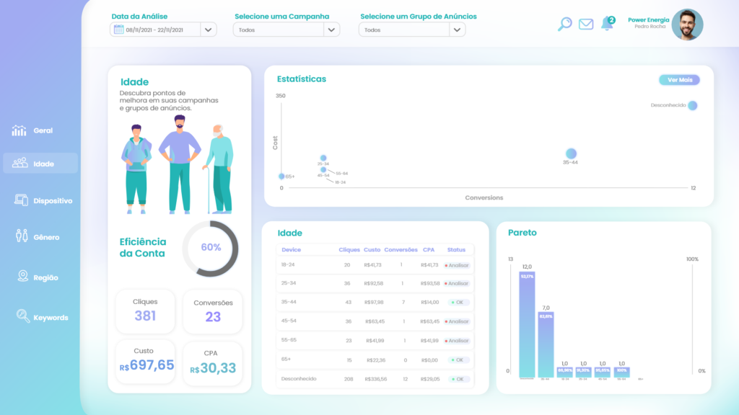The height and width of the screenshot is (415, 739).
Task: Open the mail envelope icon
Action: point(586,24)
